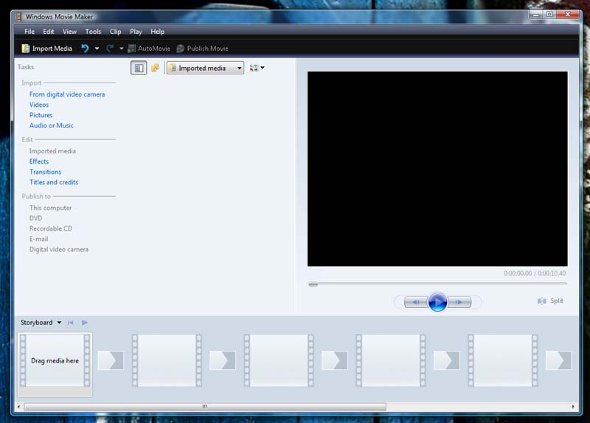Import From digital video camera
The width and height of the screenshot is (590, 423).
click(67, 94)
